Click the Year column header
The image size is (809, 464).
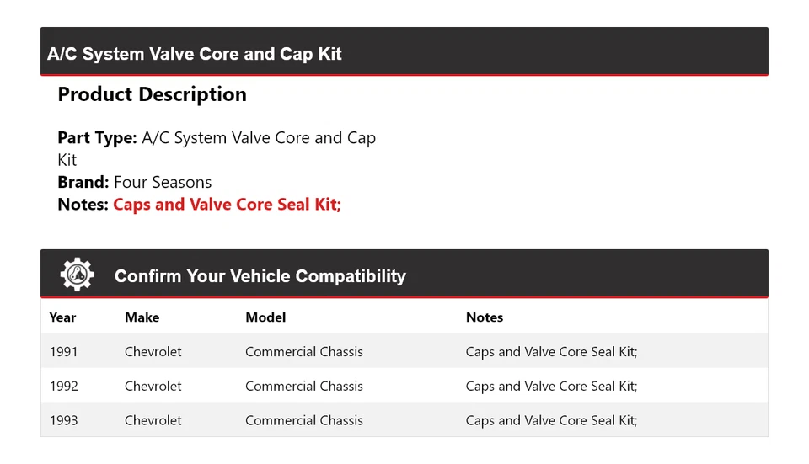62,317
